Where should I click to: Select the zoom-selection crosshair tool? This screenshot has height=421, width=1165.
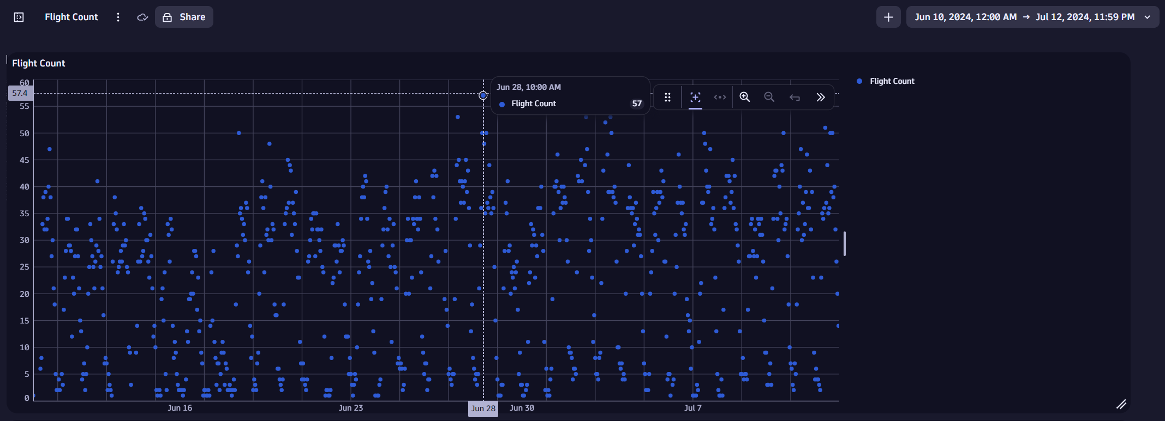[x=695, y=97]
